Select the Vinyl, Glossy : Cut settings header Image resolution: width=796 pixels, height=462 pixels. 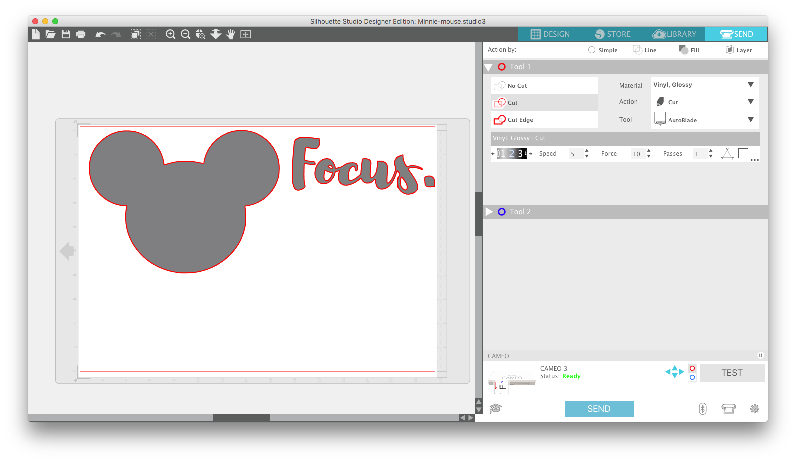625,138
